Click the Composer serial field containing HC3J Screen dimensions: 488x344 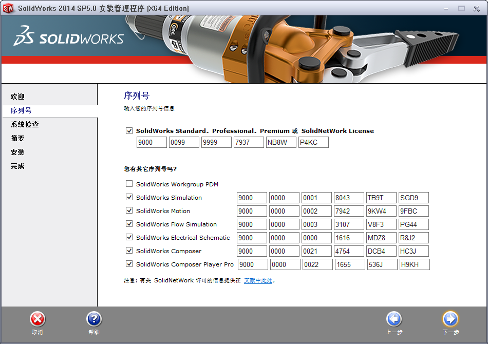pos(414,251)
